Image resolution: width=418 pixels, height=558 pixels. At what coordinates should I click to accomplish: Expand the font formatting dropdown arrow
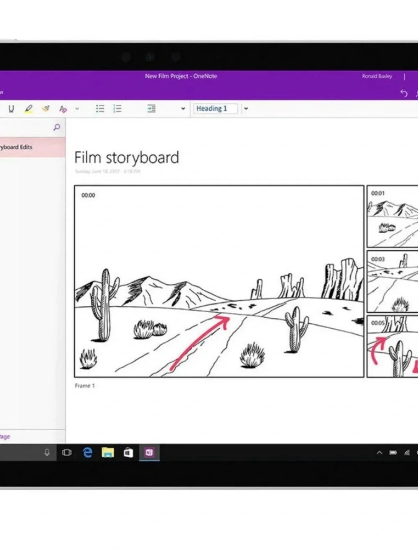click(x=77, y=109)
